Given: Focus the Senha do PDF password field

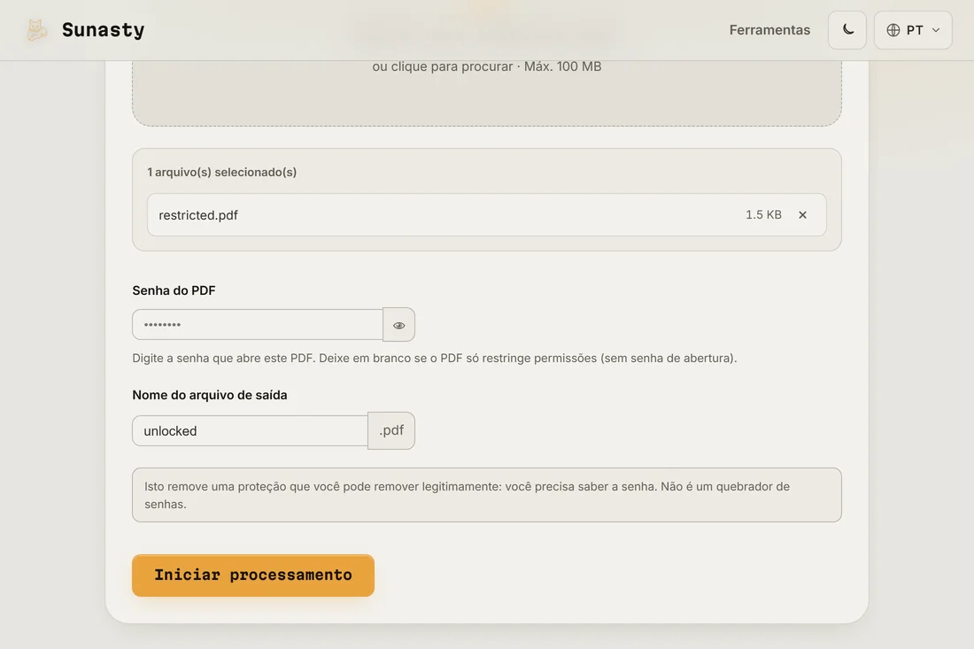Looking at the screenshot, I should pyautogui.click(x=258, y=325).
